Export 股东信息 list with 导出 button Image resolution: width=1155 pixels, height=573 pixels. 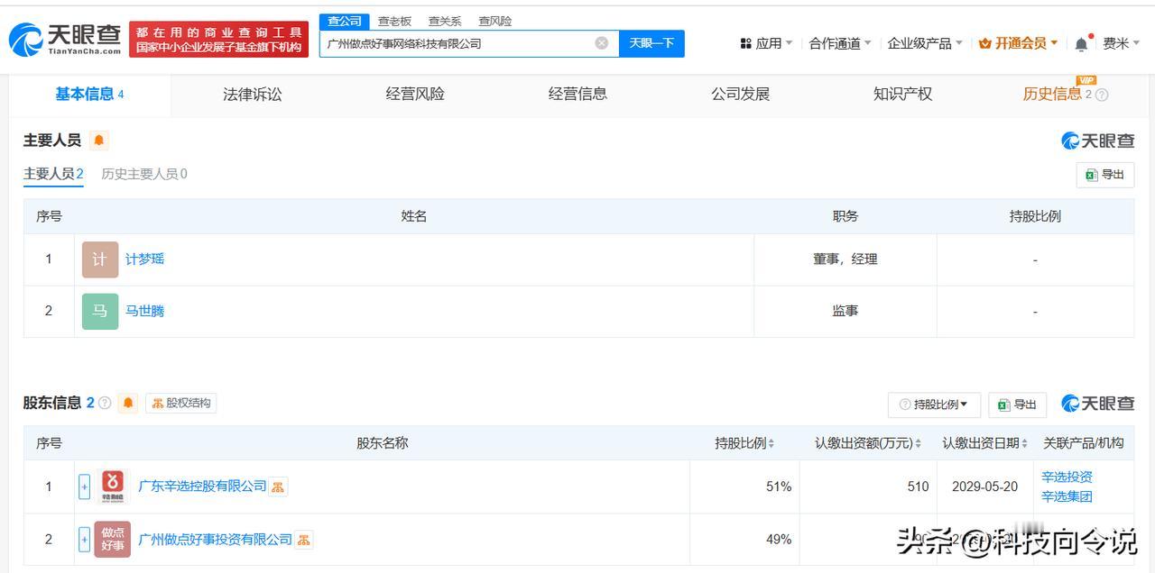1017,405
